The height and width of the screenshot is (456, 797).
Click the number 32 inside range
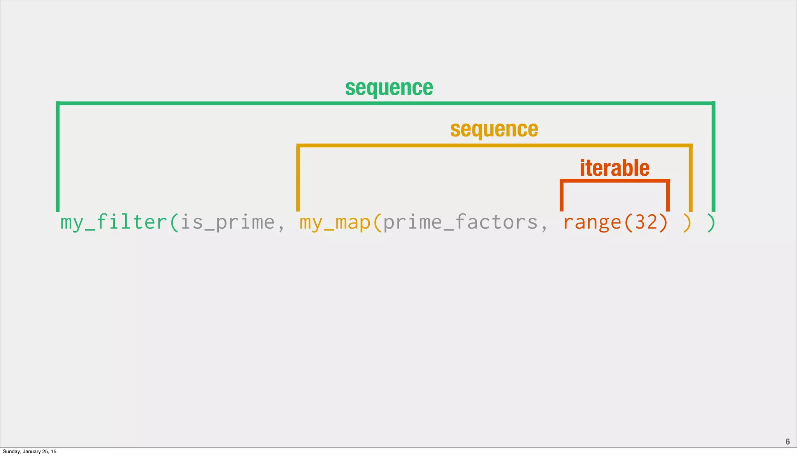646,222
